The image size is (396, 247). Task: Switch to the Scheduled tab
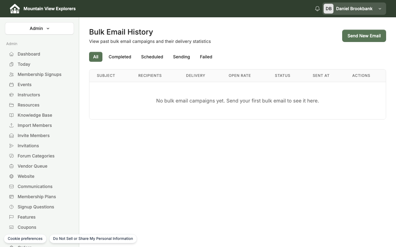click(152, 57)
